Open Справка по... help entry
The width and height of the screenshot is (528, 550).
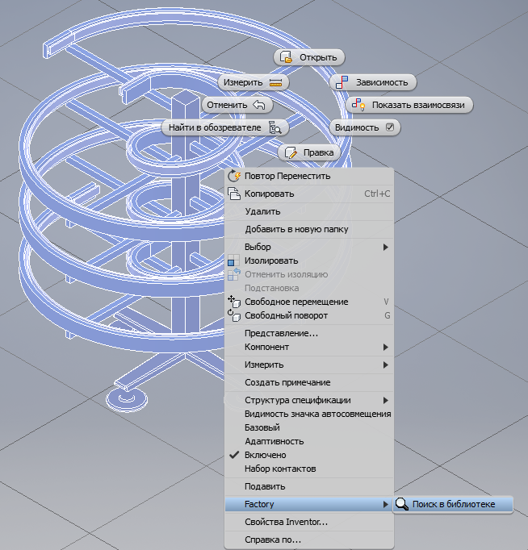coord(309,540)
